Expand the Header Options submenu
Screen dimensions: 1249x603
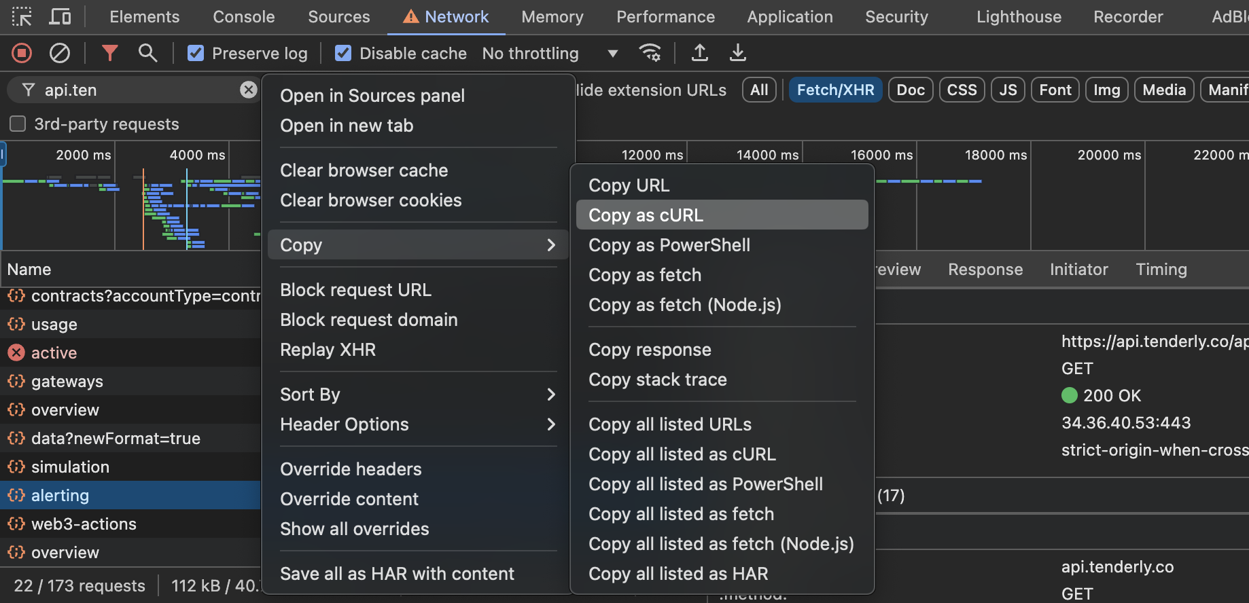[x=418, y=424]
